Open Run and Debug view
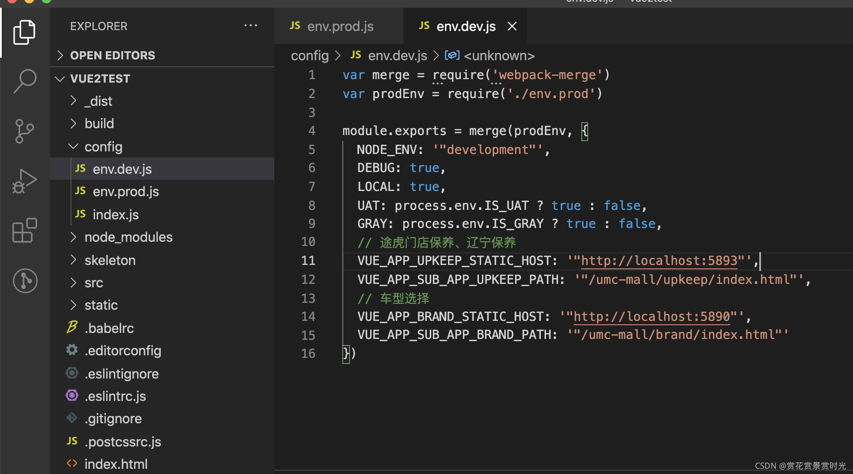Image resolution: width=853 pixels, height=474 pixels. pos(25,181)
